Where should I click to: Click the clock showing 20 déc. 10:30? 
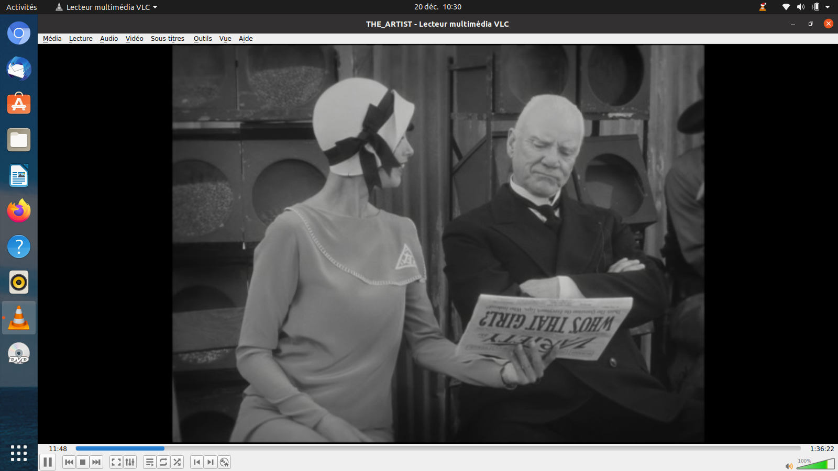437,7
